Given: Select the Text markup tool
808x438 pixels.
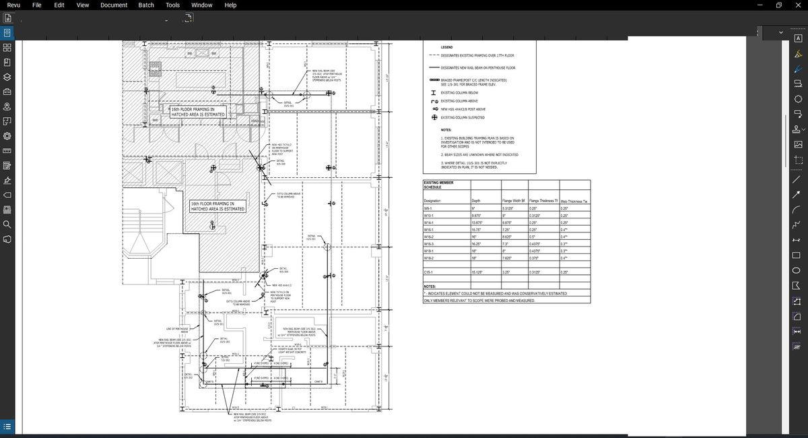Looking at the screenshot, I should pos(798,38).
